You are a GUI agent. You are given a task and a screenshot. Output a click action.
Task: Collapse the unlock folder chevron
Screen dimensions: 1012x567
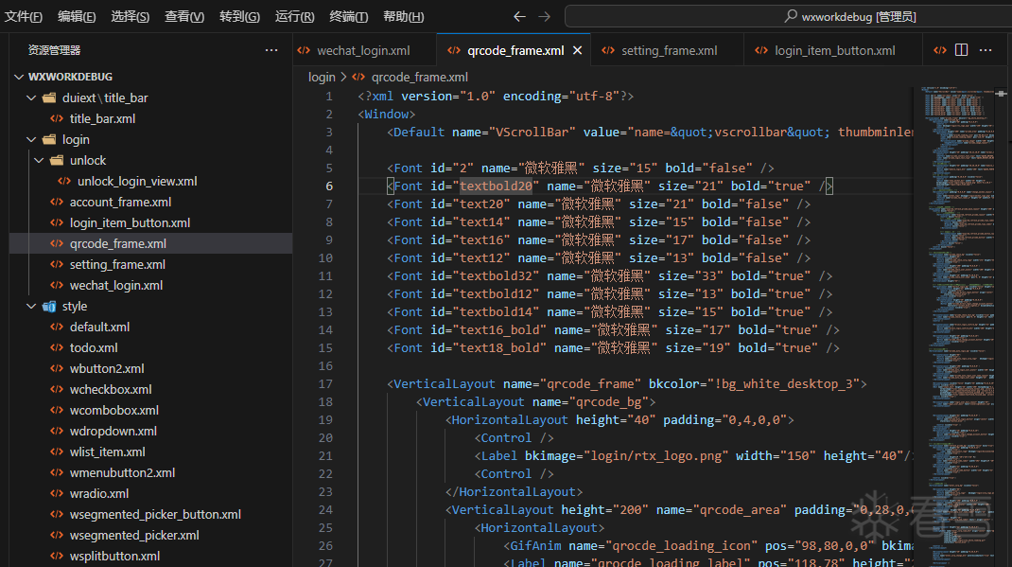click(39, 160)
